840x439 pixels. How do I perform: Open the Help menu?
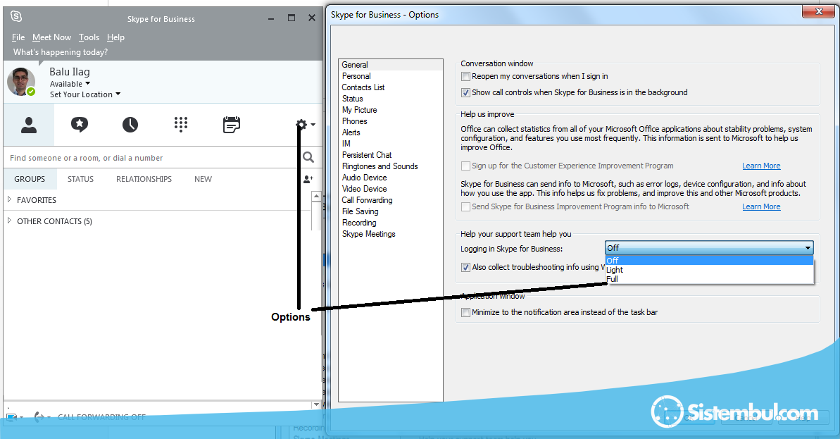tap(115, 37)
